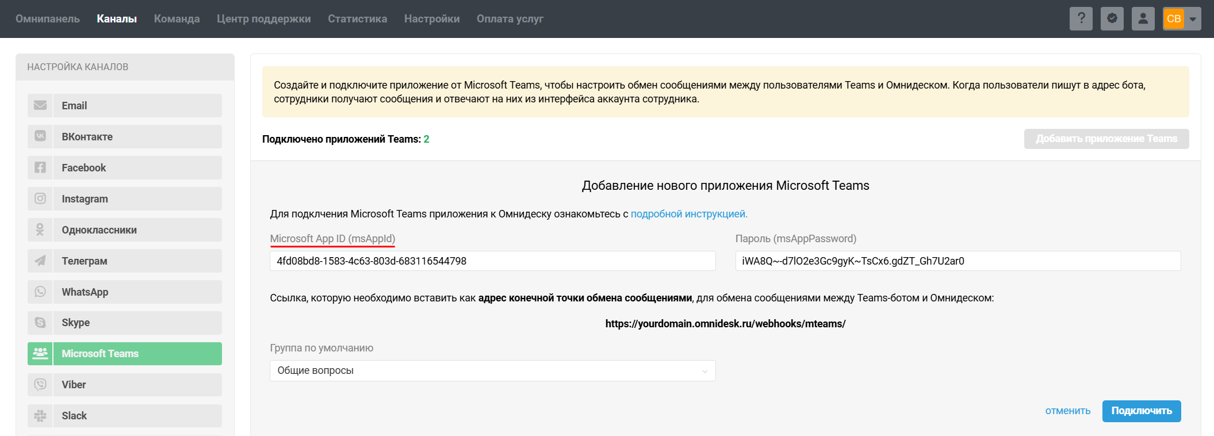Select the Телеграм channel
This screenshot has height=436, width=1214.
click(x=125, y=261)
